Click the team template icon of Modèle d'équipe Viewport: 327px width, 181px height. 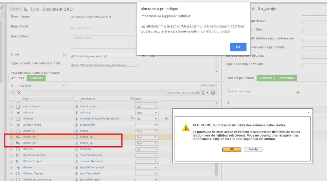(x=18, y=173)
